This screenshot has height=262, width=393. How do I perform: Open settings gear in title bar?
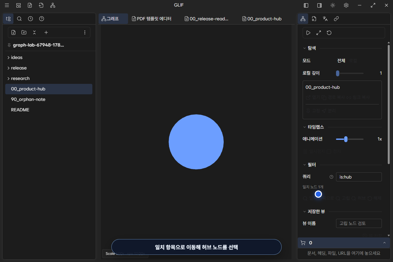[346, 5]
